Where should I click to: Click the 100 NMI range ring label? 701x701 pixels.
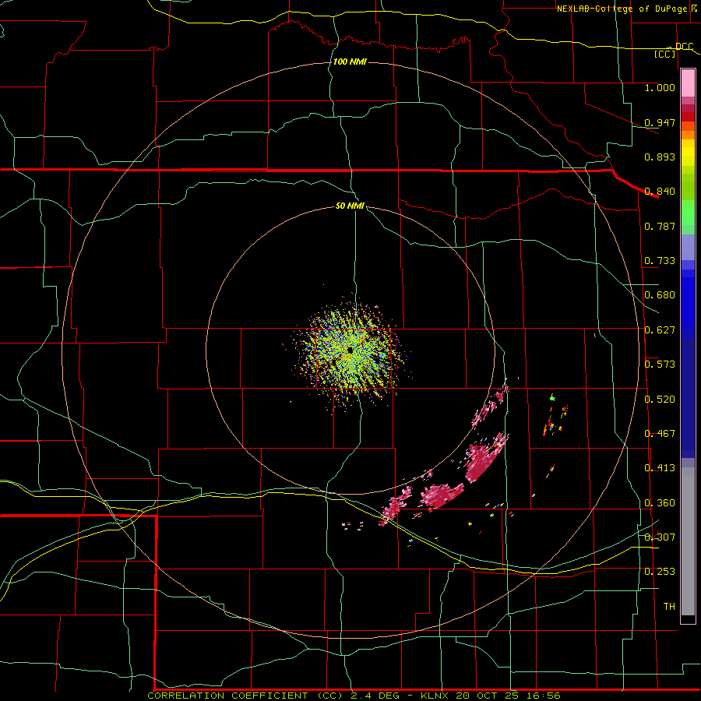tap(350, 62)
